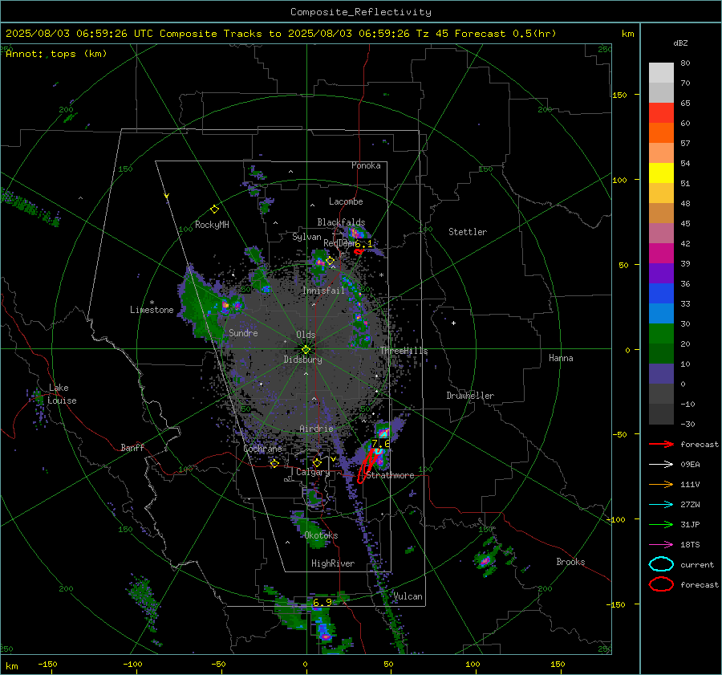Select the orange 111V arrow in legend

point(661,484)
